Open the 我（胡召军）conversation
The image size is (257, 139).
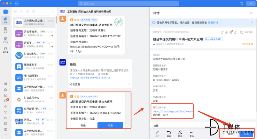click(x=34, y=78)
